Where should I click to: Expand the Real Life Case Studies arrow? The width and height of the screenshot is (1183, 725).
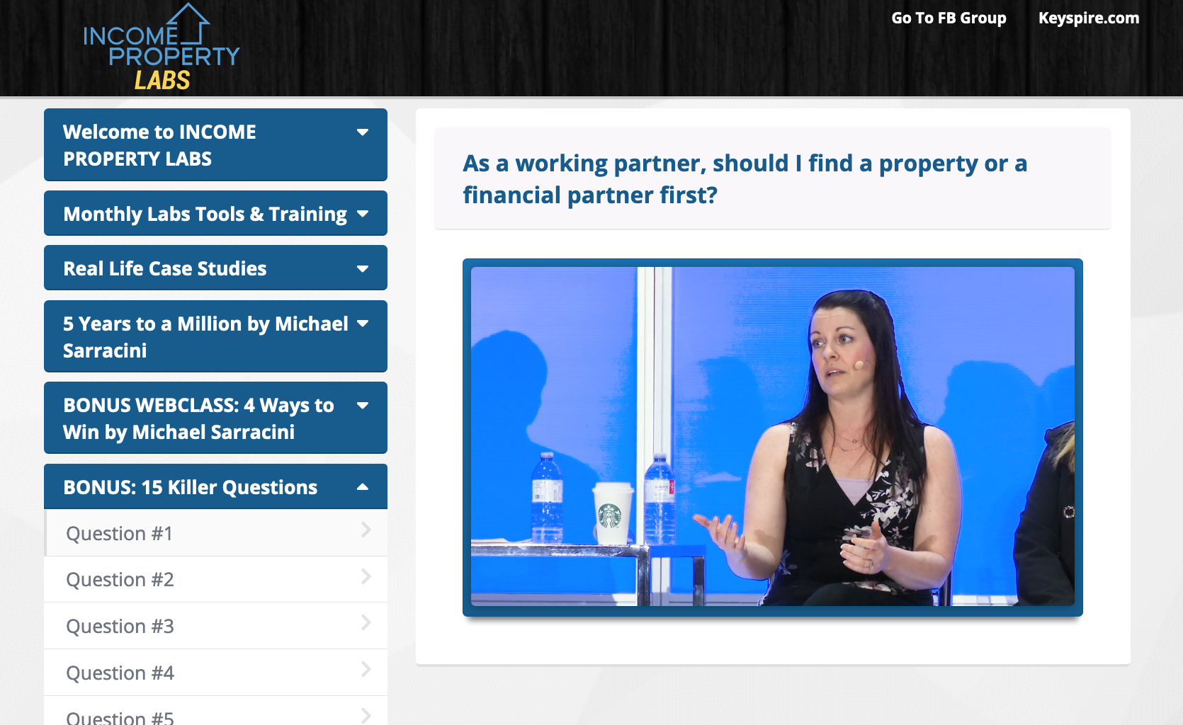(363, 268)
